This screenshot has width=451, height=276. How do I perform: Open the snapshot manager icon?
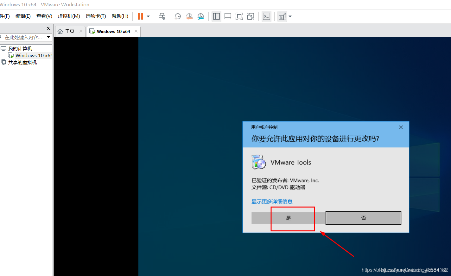(x=201, y=16)
